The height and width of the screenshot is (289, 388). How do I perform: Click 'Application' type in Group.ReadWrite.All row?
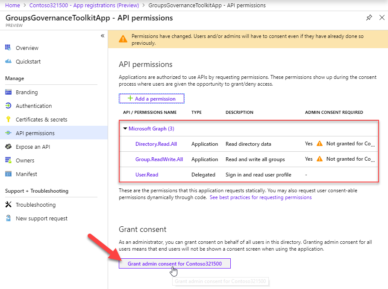pos(205,159)
